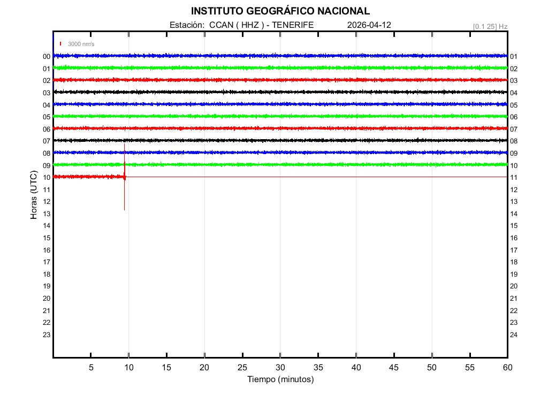The image size is (548, 411).
Task: Click the right-side hour label 24
Action: point(513,335)
